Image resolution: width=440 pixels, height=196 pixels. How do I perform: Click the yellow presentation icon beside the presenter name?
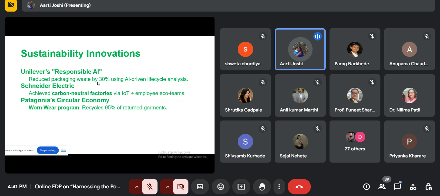pos(11,5)
